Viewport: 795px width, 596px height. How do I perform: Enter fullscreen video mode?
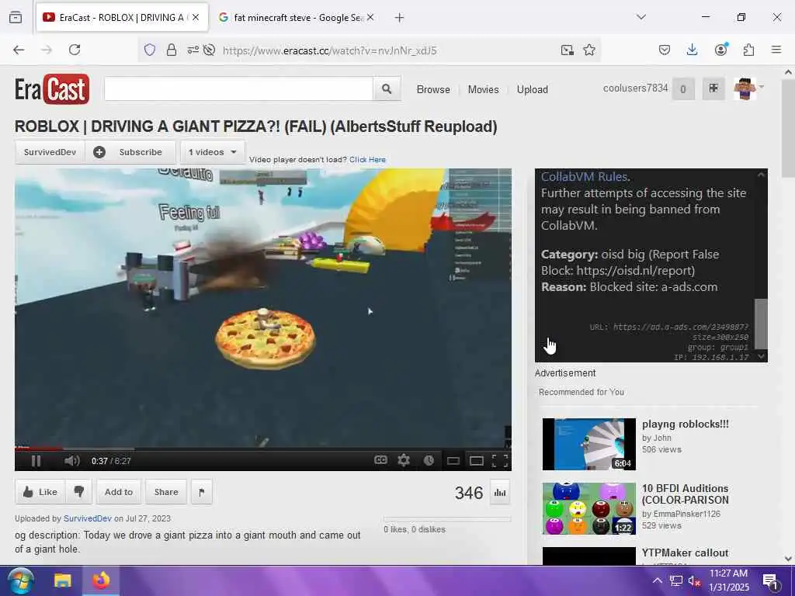click(500, 460)
